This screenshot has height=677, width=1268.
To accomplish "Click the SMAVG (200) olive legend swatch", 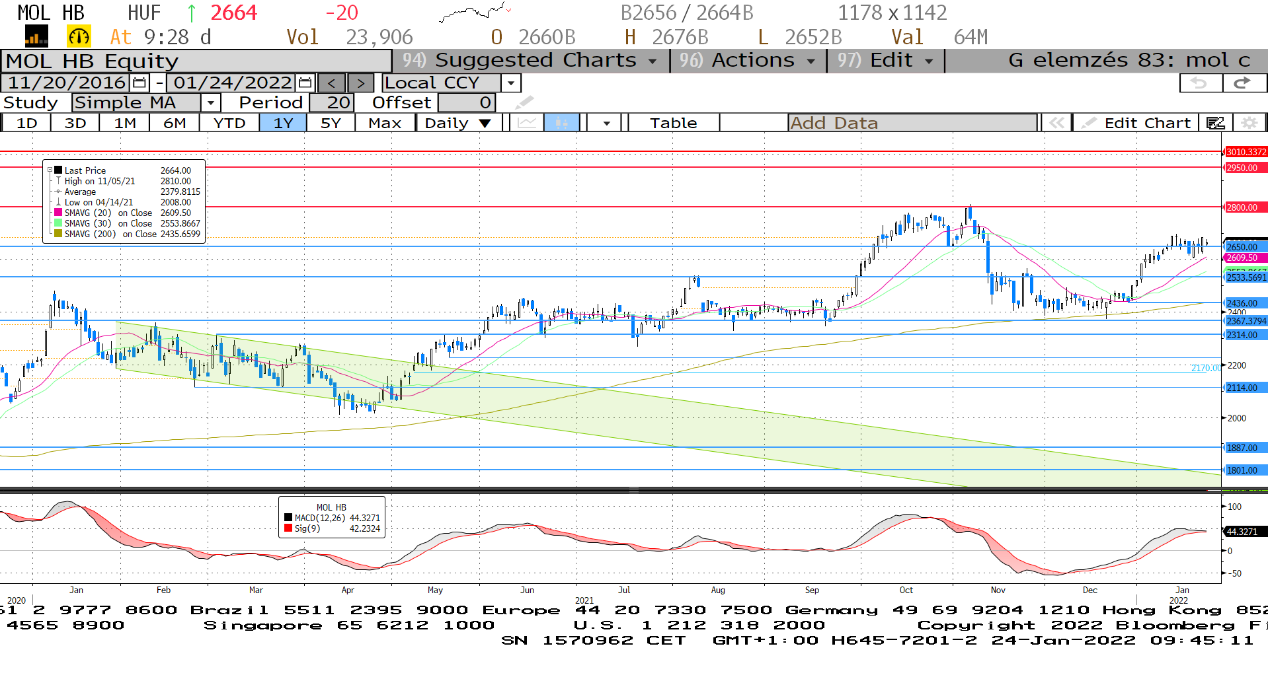I will [58, 234].
